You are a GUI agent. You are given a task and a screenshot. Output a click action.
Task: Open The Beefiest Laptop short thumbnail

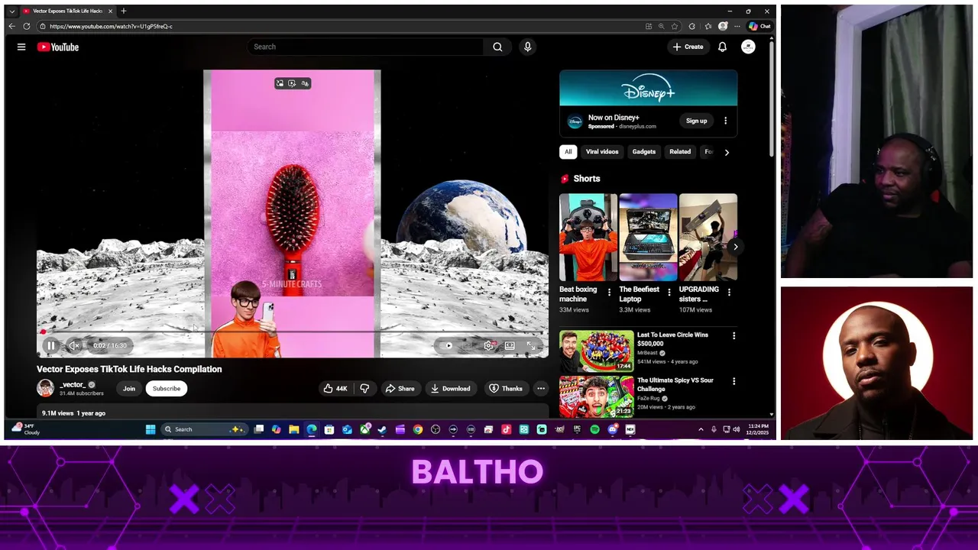pos(648,237)
